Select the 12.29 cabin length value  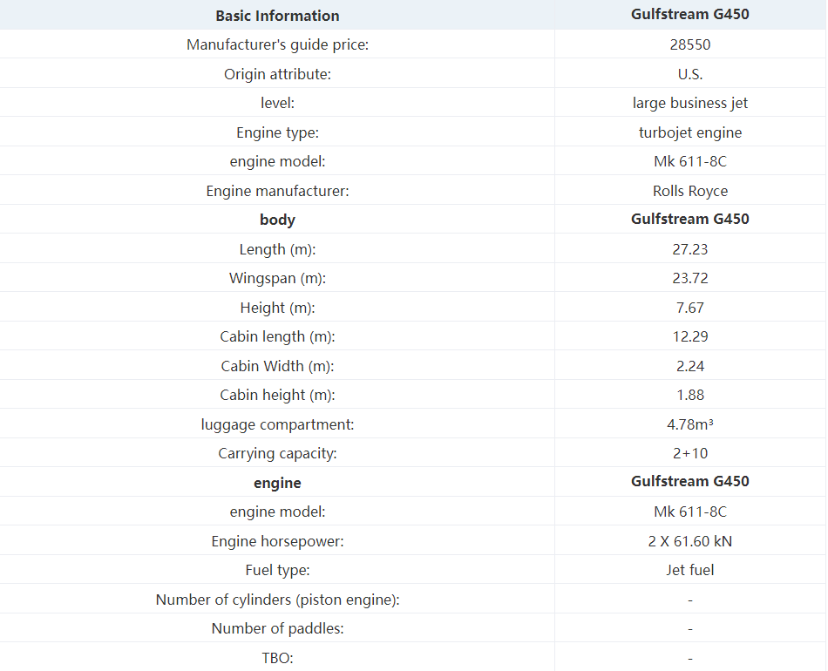coord(689,336)
